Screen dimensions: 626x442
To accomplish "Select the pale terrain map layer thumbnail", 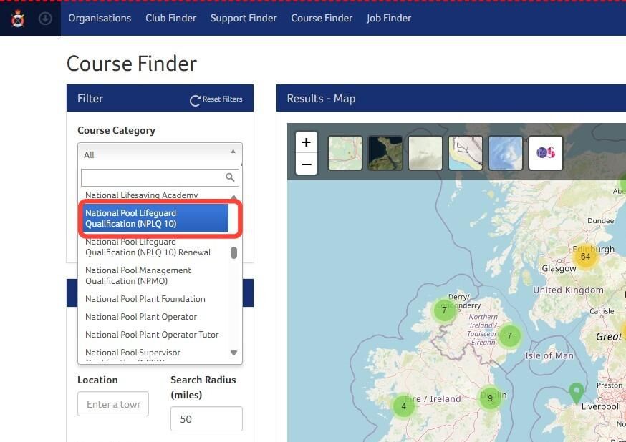I will coord(425,153).
